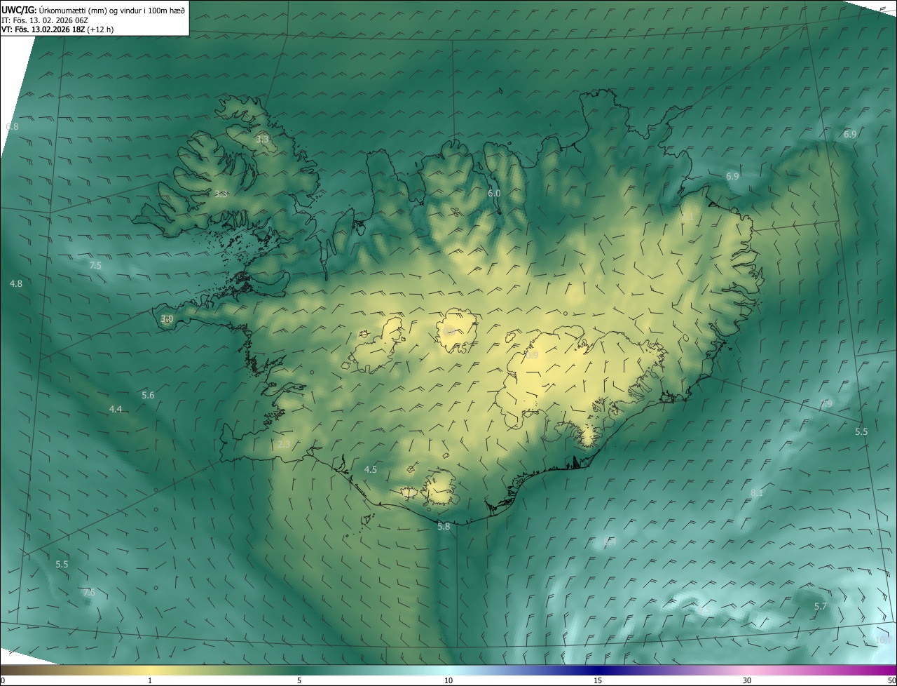The image size is (897, 686).
Task: Click the 5.8 value on the south coast
Action: click(444, 527)
